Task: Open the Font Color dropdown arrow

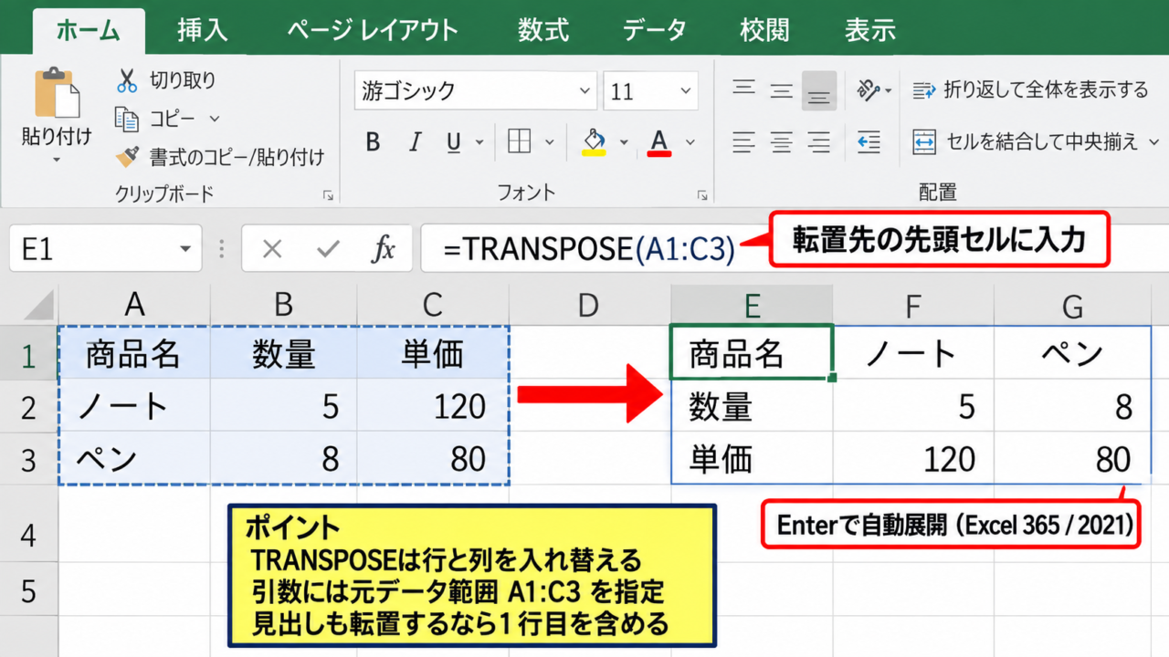Action: 690,142
